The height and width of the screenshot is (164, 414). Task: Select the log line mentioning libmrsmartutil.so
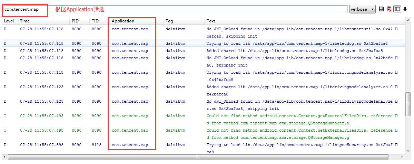(x=204, y=33)
